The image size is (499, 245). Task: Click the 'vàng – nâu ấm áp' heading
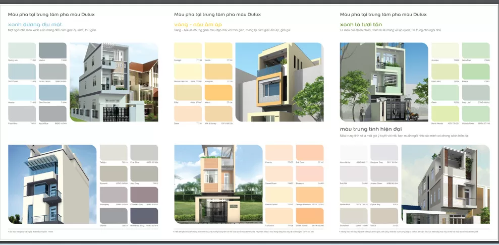pyautogui.click(x=198, y=24)
